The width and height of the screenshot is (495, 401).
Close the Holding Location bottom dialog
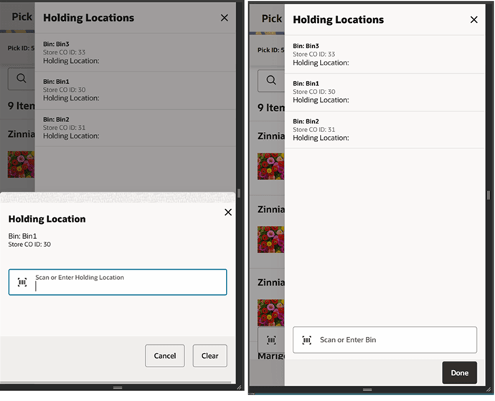tap(228, 212)
